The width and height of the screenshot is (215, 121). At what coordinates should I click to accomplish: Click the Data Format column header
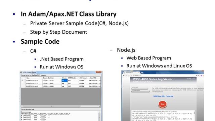click(84, 78)
